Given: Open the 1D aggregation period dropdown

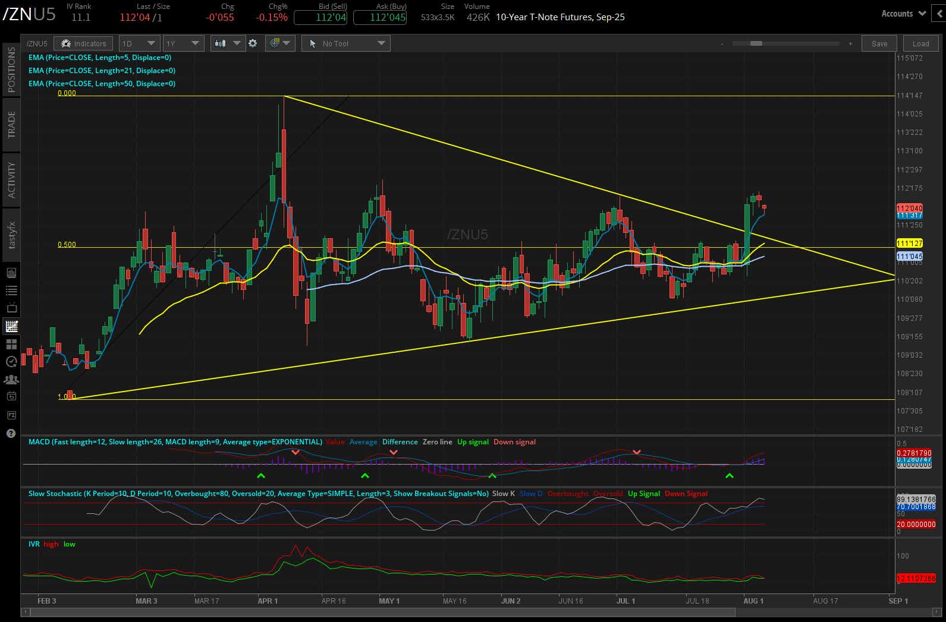Looking at the screenshot, I should (139, 43).
